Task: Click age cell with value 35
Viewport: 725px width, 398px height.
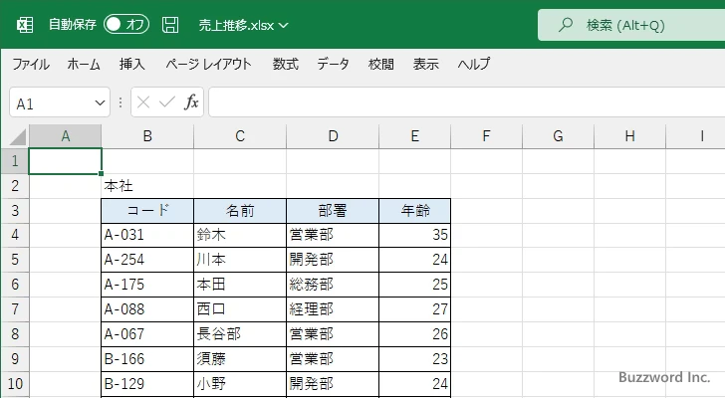Action: coord(414,235)
